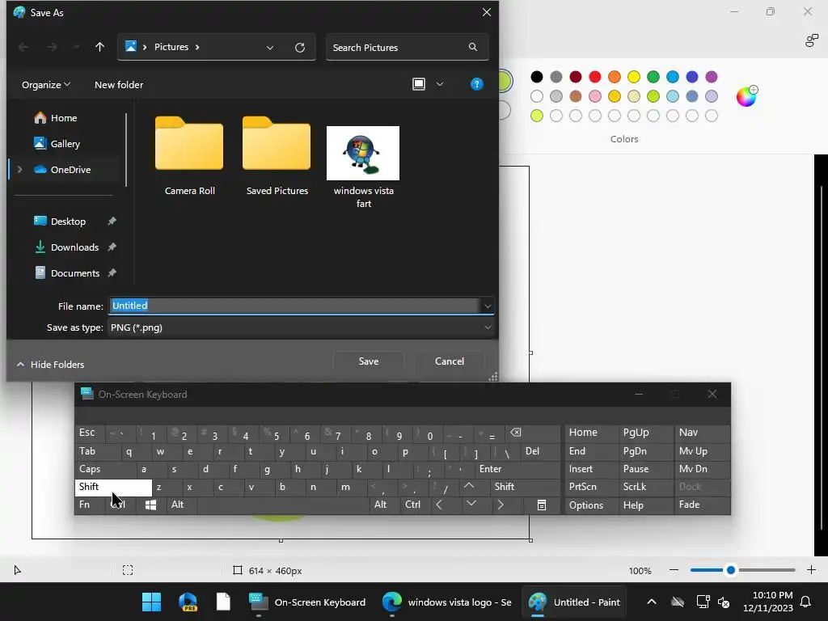The image size is (828, 621).
Task: Open the Windows Start menu
Action: coord(151,602)
